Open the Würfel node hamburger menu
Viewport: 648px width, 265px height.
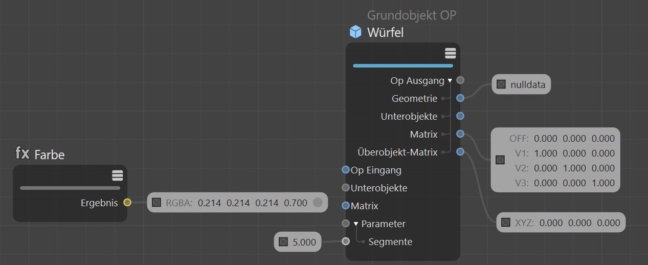click(450, 53)
